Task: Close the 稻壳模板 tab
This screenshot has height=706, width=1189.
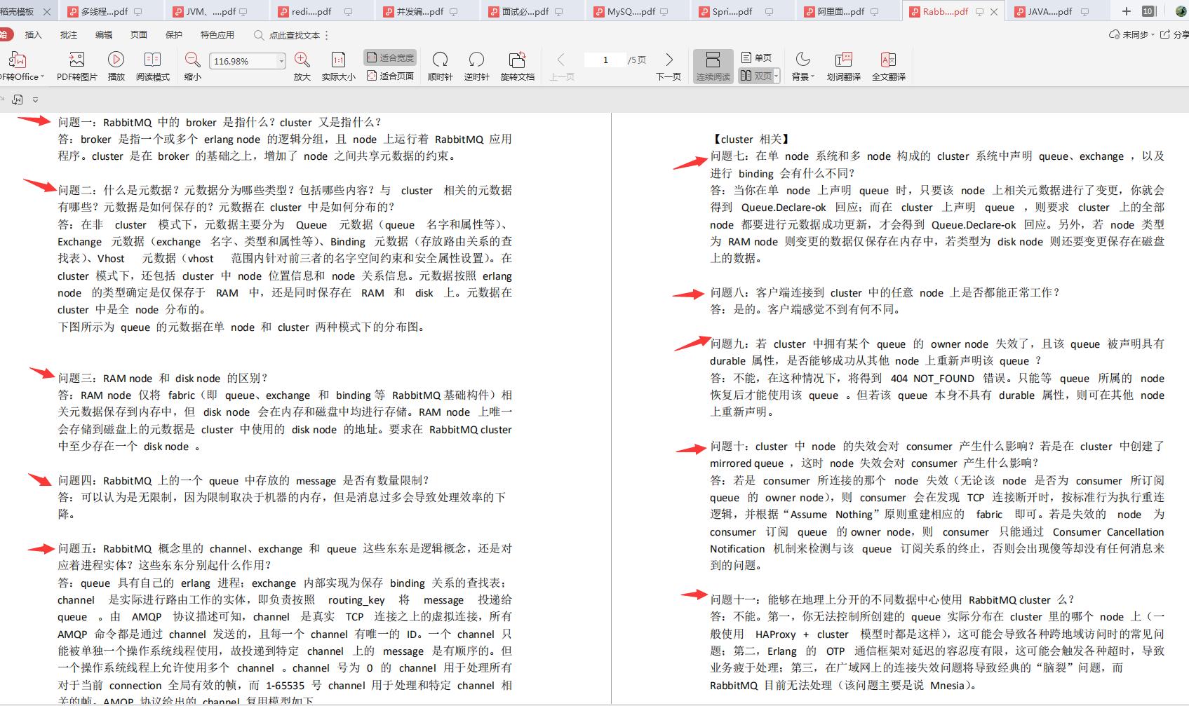Action: (x=47, y=12)
